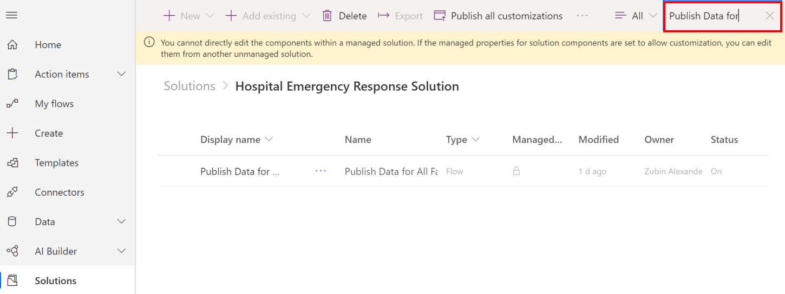Click the My flows icon
Screen dimensions: 785x294
[x=12, y=104]
